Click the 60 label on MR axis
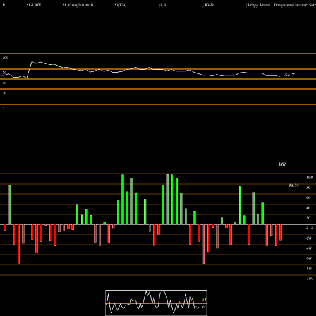 (x=308, y=198)
